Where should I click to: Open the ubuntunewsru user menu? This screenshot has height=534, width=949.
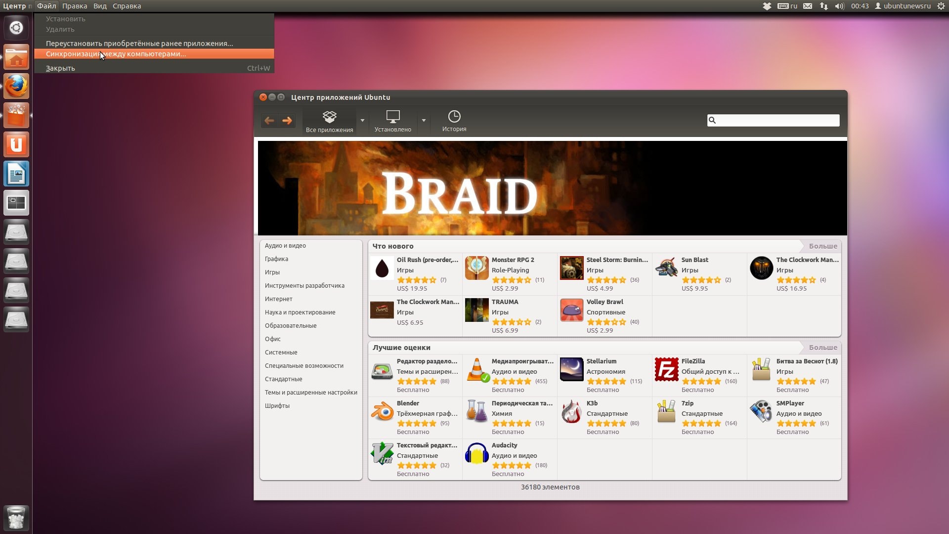pos(903,6)
